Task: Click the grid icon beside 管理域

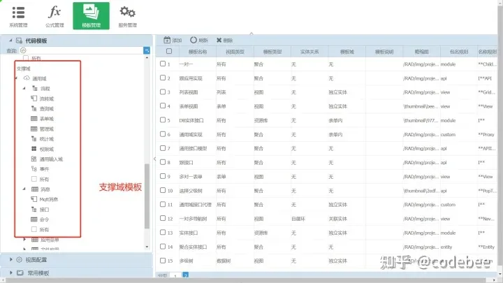Action: coord(34,129)
